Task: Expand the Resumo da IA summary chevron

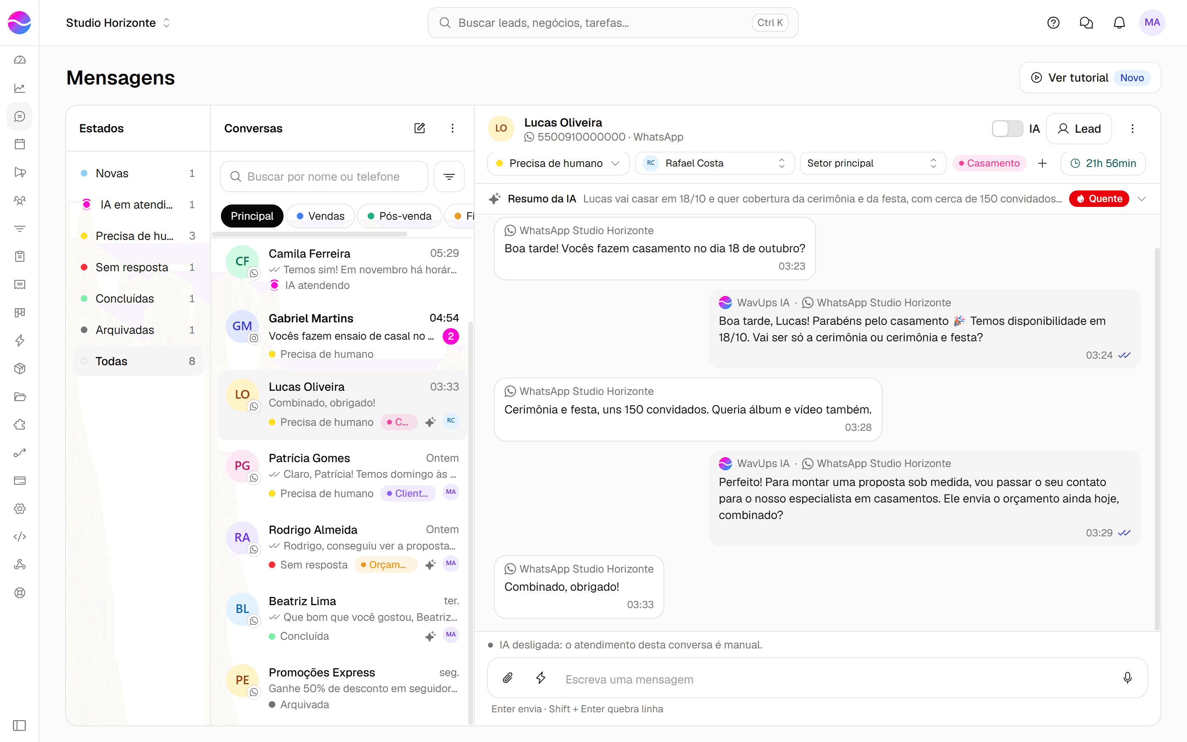Action: (x=1141, y=199)
